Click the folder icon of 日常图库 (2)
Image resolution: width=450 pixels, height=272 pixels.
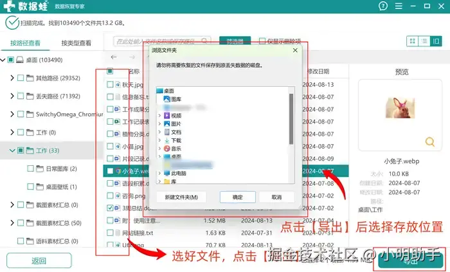[x=40, y=168]
